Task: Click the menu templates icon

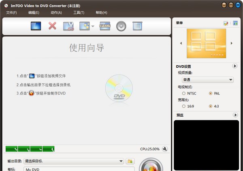Action: point(235,23)
